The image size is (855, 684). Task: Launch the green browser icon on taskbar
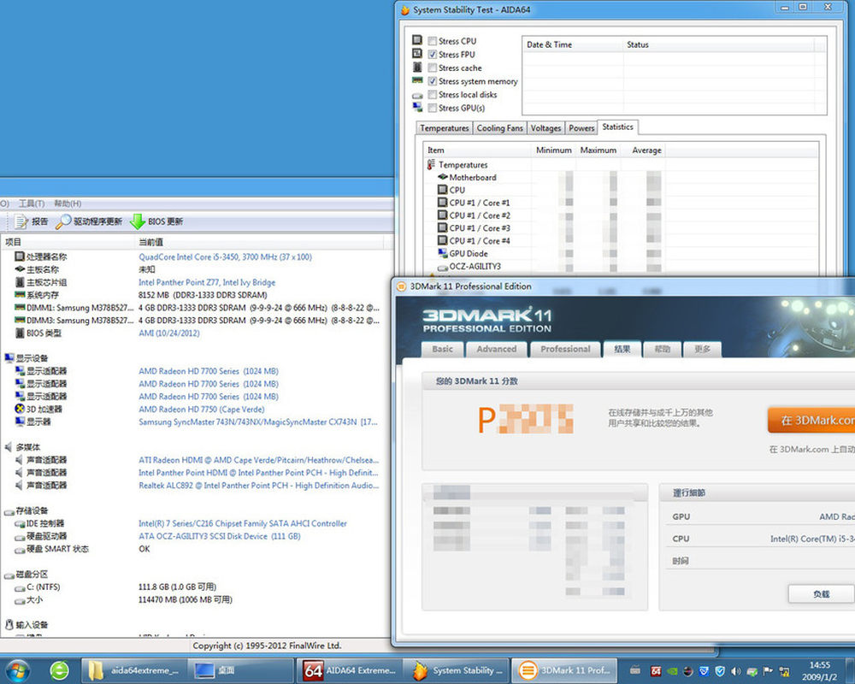tap(60, 670)
